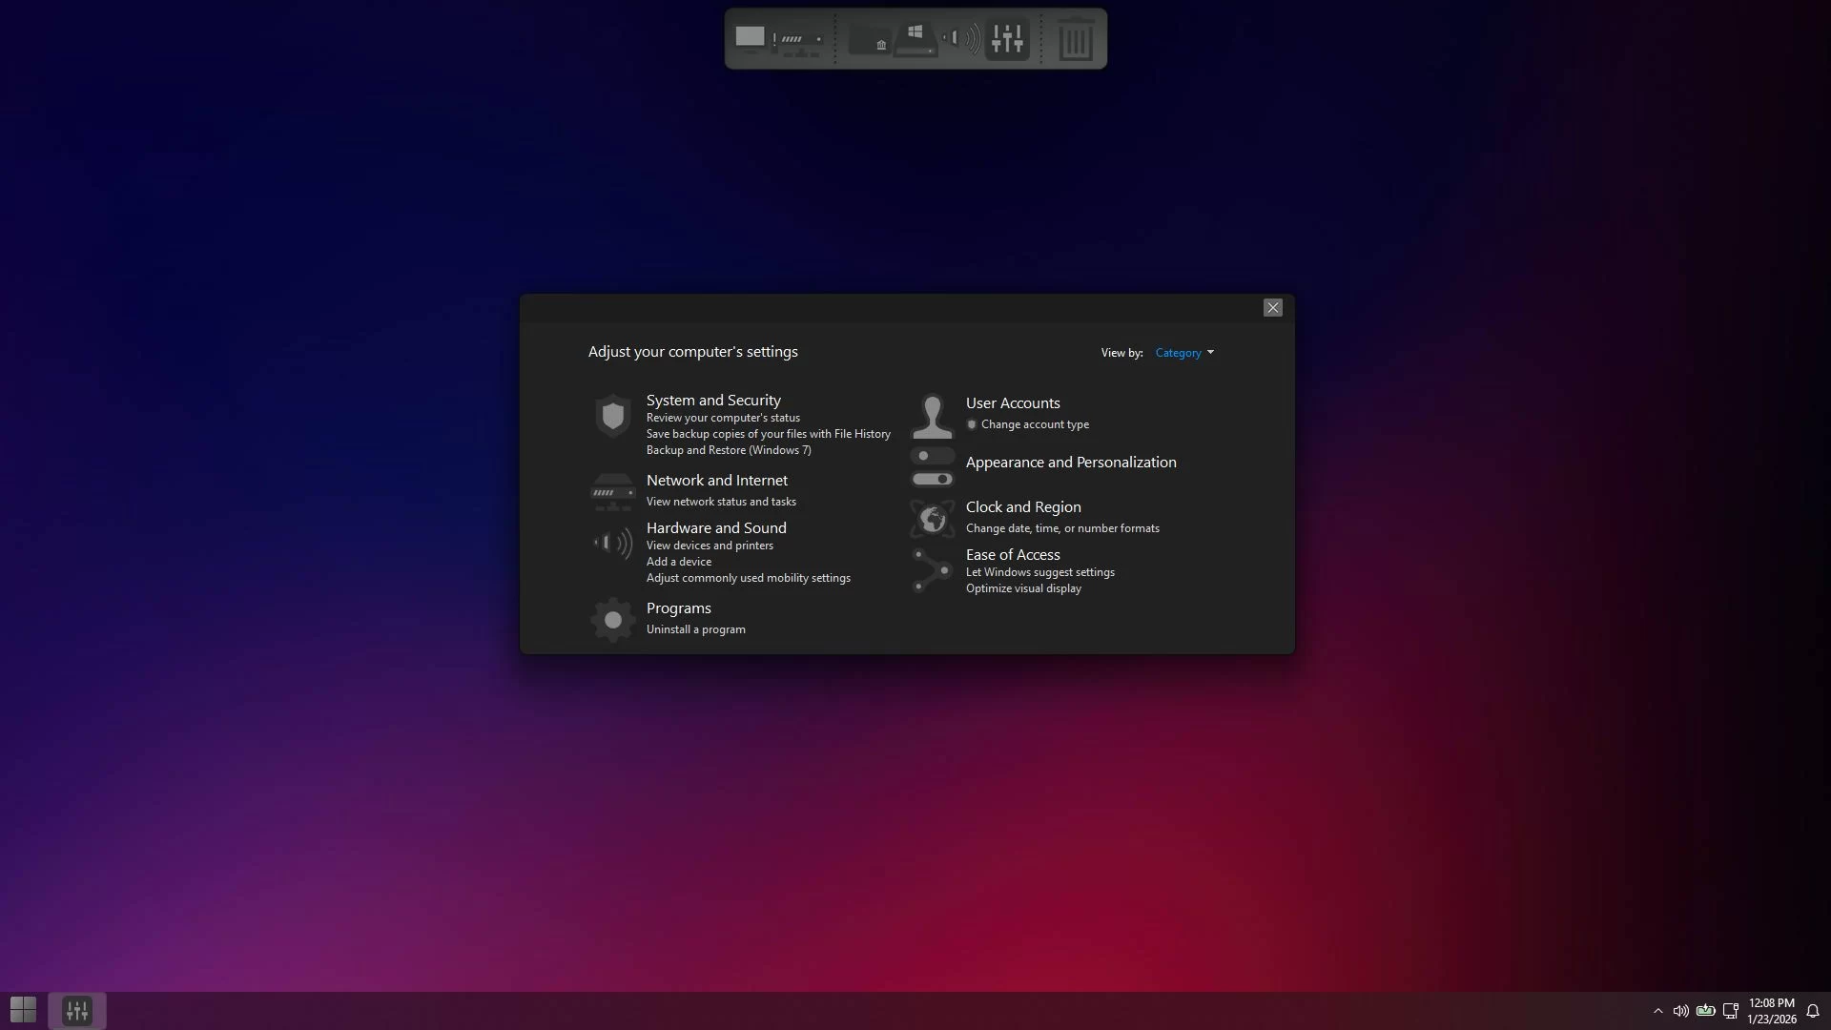Click the taskbar clock showing 12:08 PM
Image resolution: width=1831 pixels, height=1030 pixels.
click(1771, 1011)
